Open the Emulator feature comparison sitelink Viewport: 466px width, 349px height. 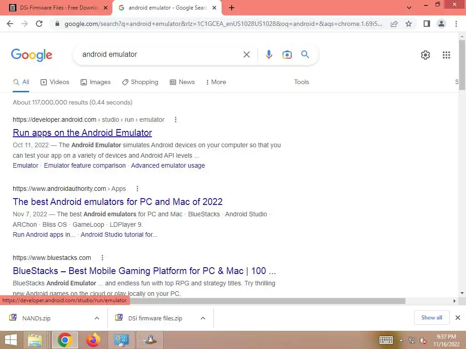coord(85,165)
